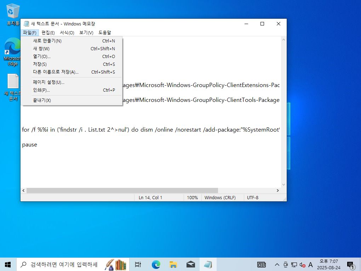Click the horizontal scrollbar left arrow
The image size is (361, 271).
pos(23,190)
